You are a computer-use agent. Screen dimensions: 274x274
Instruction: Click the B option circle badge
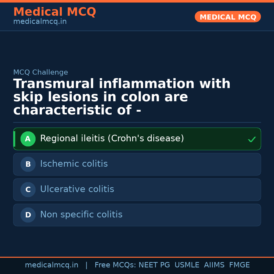click(x=28, y=164)
